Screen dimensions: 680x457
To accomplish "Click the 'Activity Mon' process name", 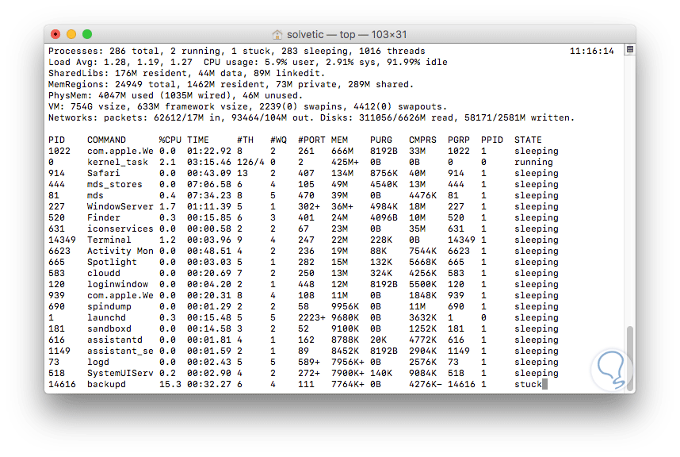I will click(x=120, y=251).
